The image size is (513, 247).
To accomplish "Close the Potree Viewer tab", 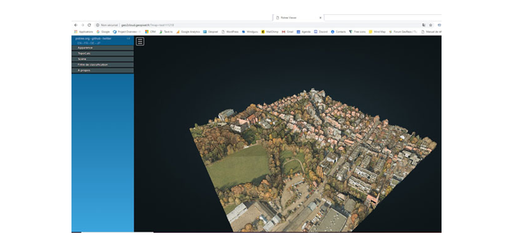I will (320, 18).
